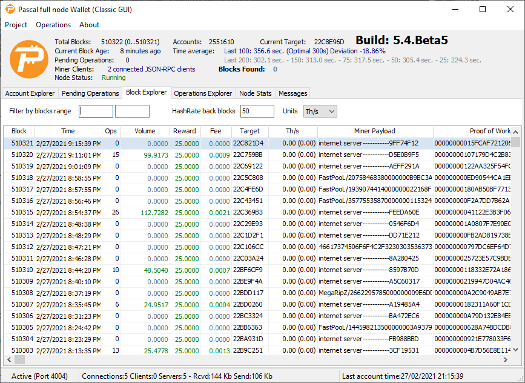
Task: Click proof of work 00000000015FCAF72120 cell
Action: (472, 144)
